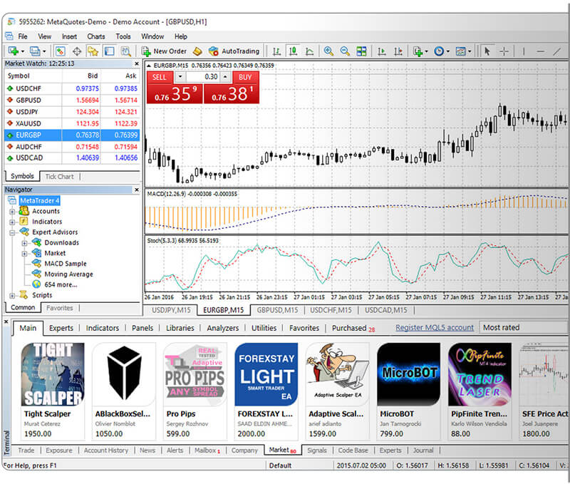
Task: Switch chart to line chart style
Action: click(309, 51)
